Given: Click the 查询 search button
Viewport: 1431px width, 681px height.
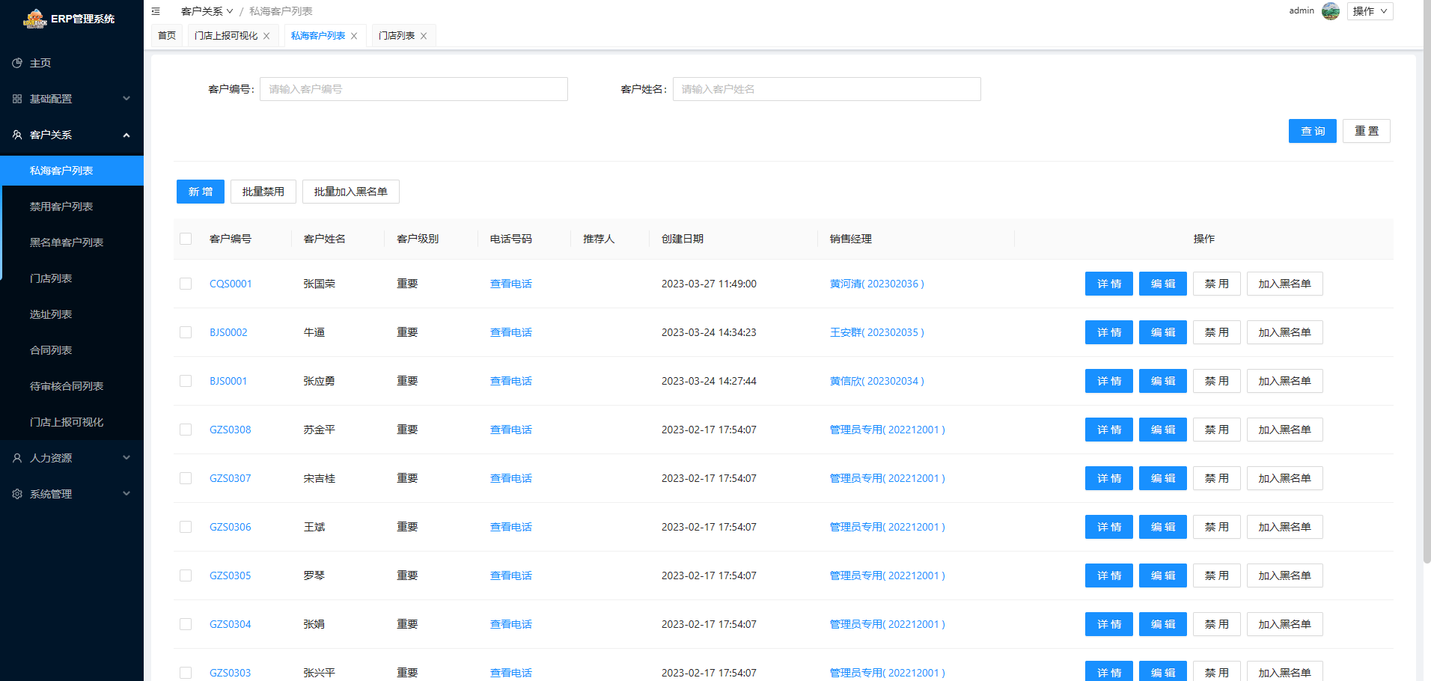Looking at the screenshot, I should pos(1312,131).
